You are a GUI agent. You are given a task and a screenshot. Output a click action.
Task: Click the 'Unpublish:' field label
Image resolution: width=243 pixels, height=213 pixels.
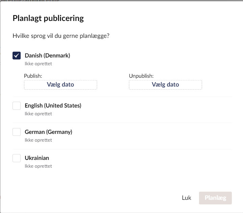(141, 76)
